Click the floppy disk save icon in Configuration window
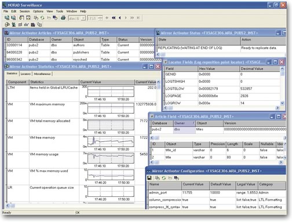The image size is (292, 223). point(149,178)
